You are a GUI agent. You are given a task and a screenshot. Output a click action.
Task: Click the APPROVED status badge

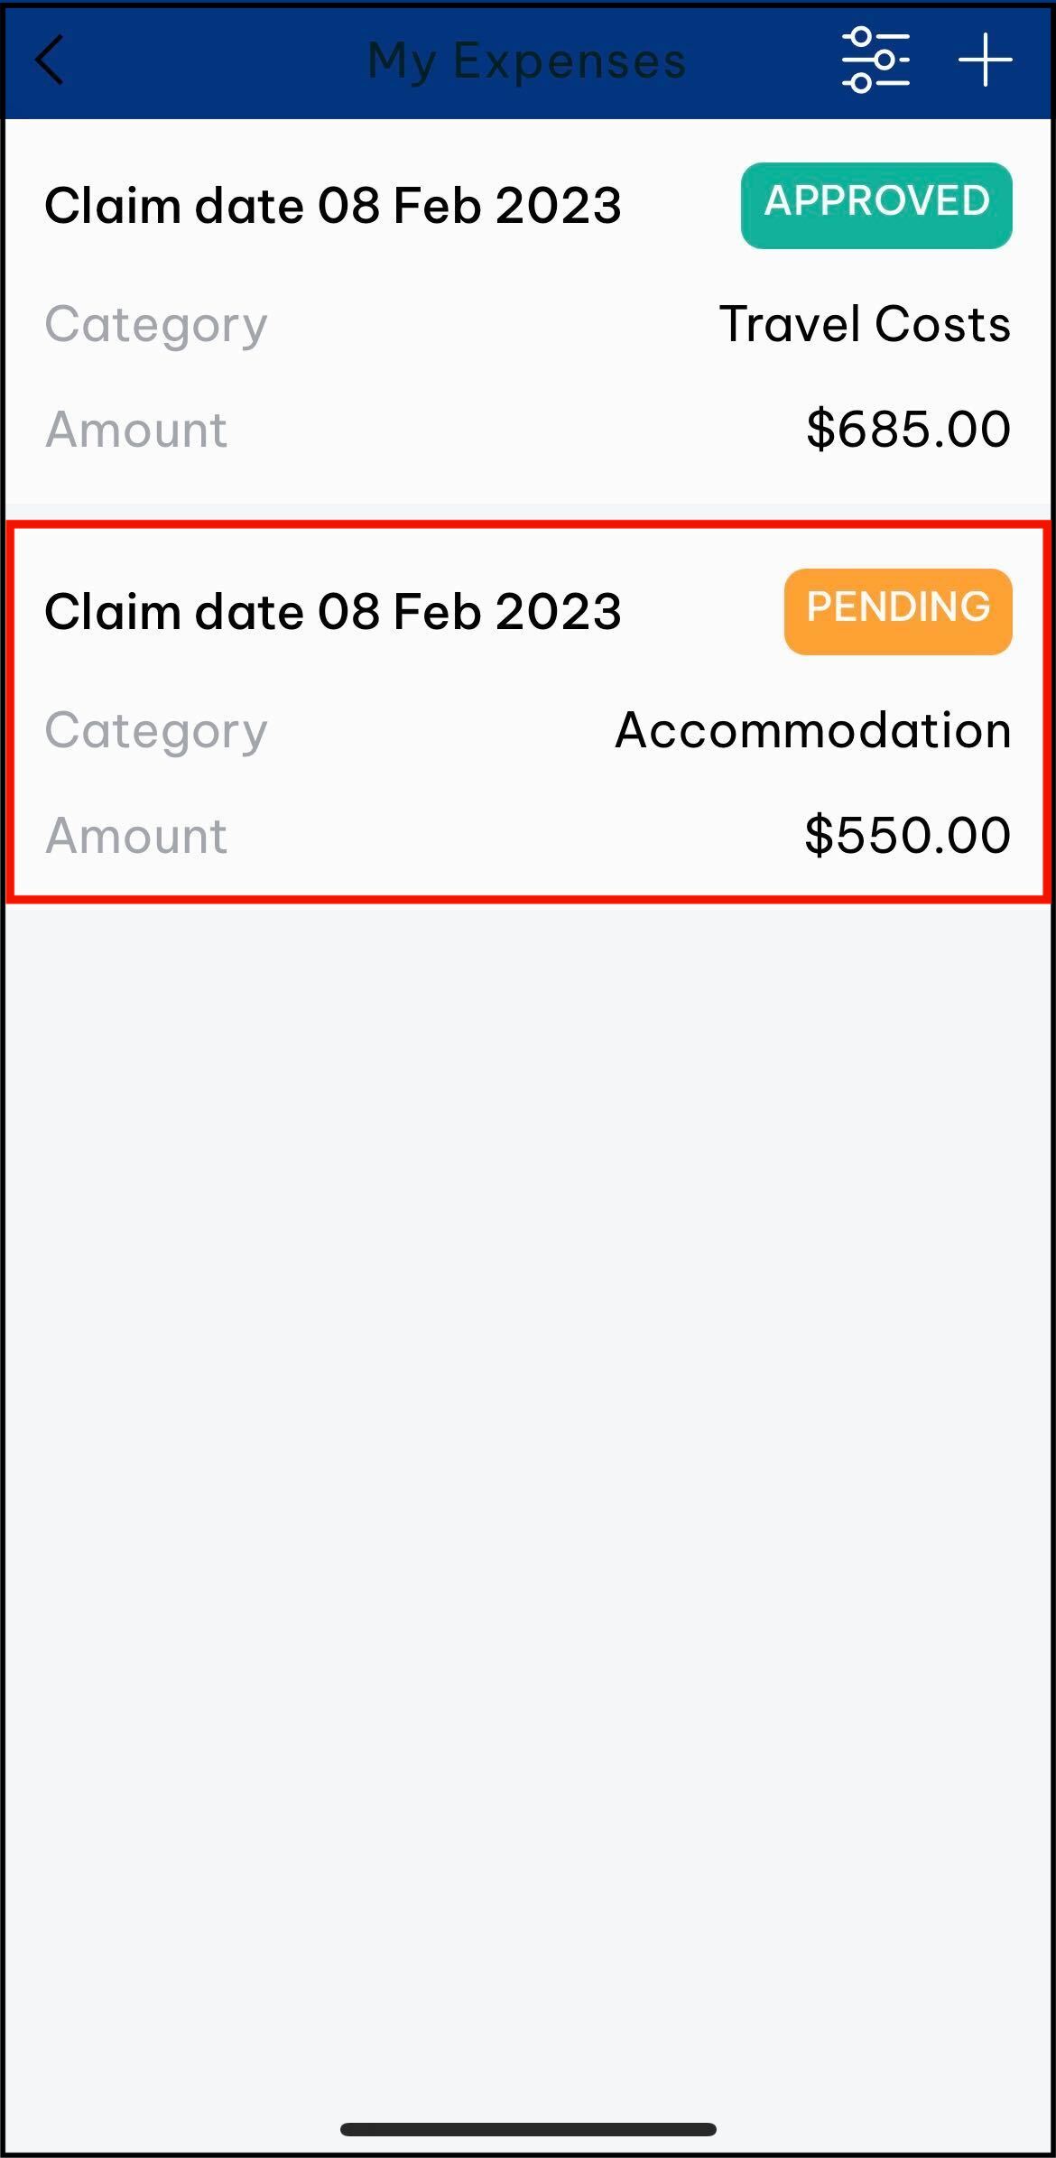click(x=875, y=205)
